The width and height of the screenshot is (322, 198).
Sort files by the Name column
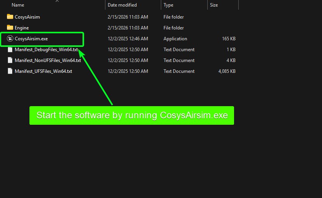pyautogui.click(x=18, y=5)
